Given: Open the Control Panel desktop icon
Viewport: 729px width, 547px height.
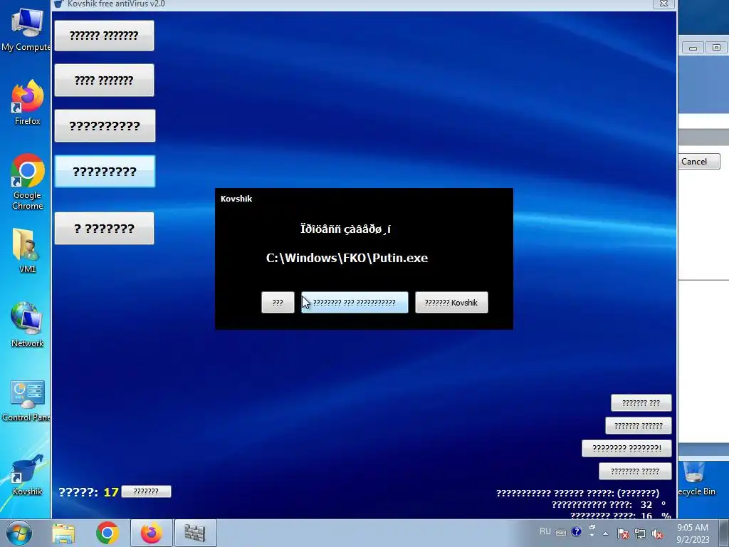Looking at the screenshot, I should tap(26, 401).
